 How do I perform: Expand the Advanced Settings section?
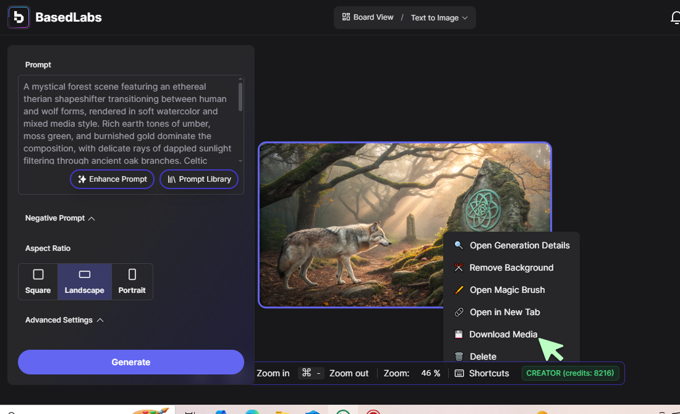[64, 320]
